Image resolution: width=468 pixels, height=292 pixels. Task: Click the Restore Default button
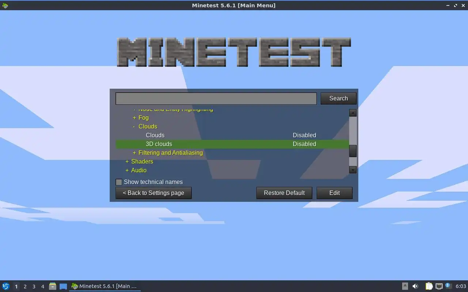(284, 193)
